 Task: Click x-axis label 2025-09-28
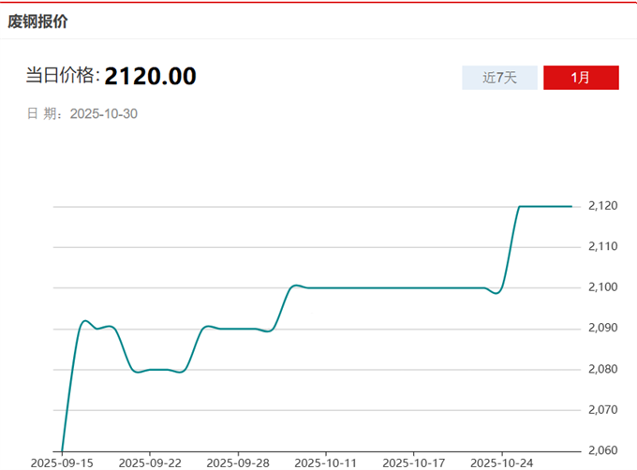click(238, 463)
